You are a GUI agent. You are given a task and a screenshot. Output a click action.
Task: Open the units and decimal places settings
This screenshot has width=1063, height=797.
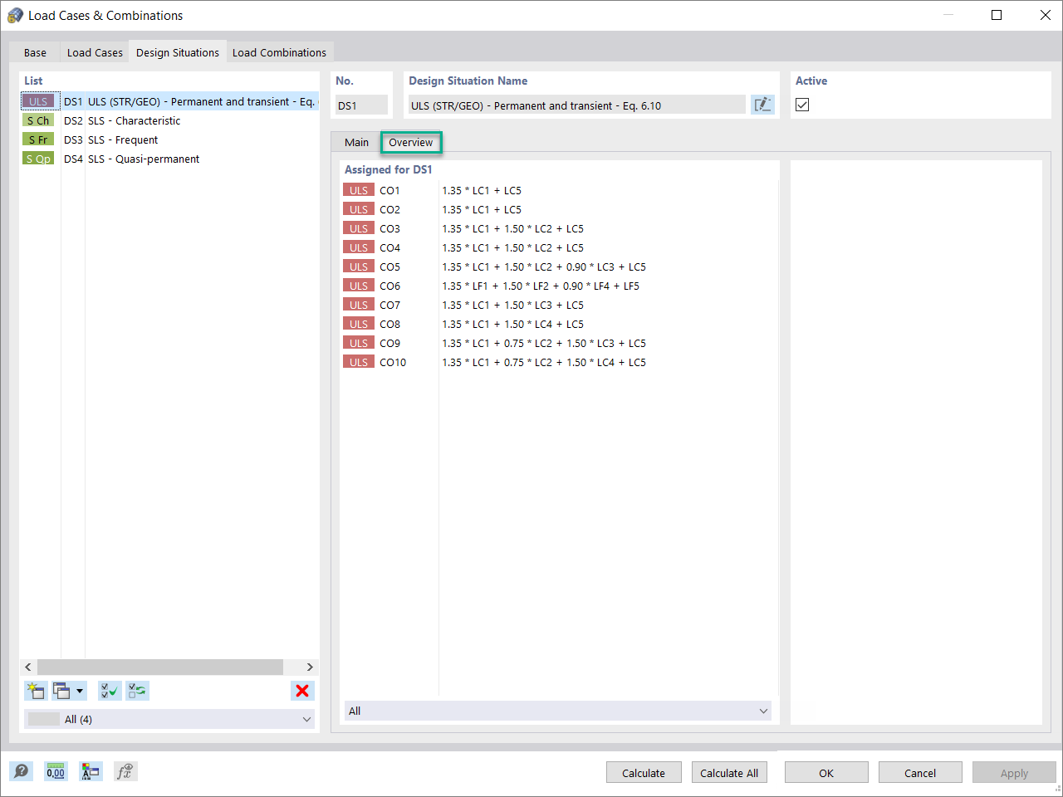coord(55,771)
